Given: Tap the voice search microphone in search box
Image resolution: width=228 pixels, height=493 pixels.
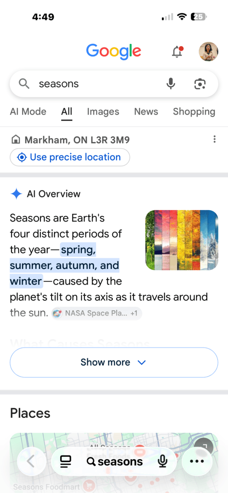Looking at the screenshot, I should pyautogui.click(x=171, y=84).
